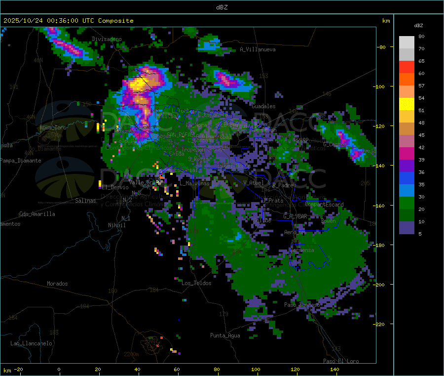
Task: Click the Lag.Llancanelo map label
Action: [x=32, y=344]
